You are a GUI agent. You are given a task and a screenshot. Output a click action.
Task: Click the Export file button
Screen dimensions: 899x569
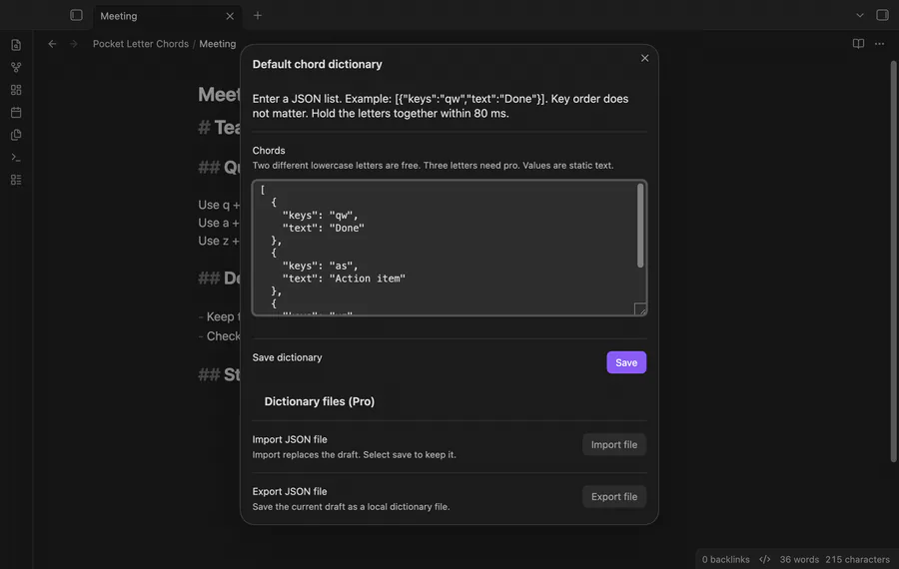tap(614, 497)
